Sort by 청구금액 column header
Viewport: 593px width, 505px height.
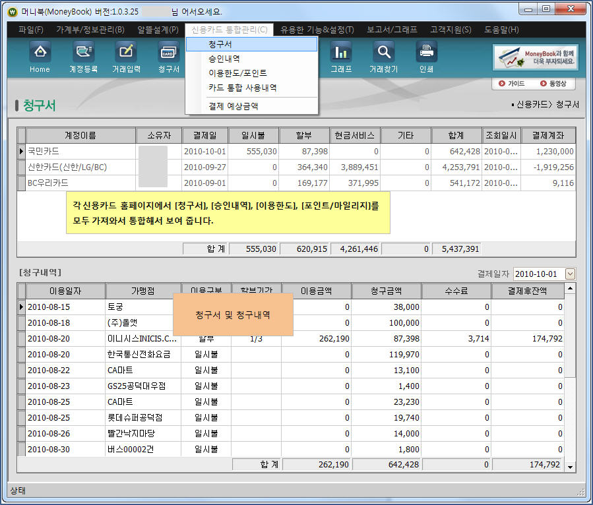tap(386, 291)
